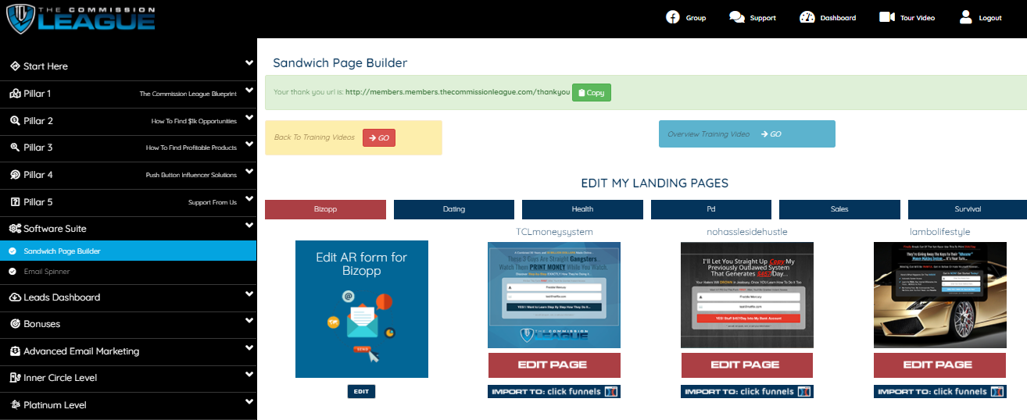The image size is (1027, 420).
Task: Click the Software Suite gears icon
Action: (15, 229)
